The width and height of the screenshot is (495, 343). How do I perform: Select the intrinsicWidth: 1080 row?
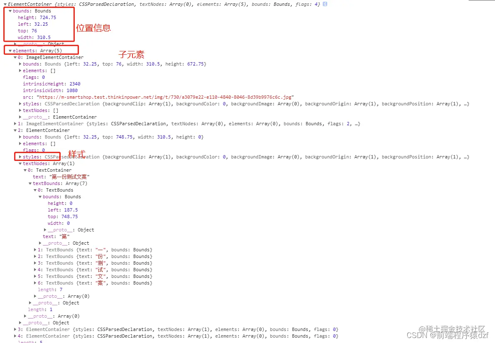click(50, 90)
